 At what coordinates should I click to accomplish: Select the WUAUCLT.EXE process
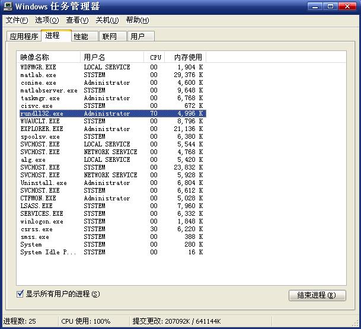tap(113, 121)
